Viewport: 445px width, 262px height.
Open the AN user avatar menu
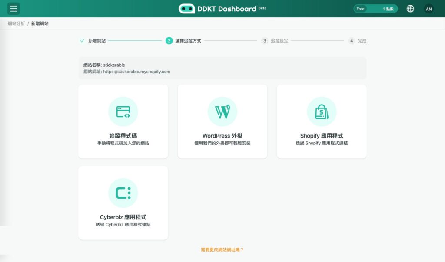428,8
